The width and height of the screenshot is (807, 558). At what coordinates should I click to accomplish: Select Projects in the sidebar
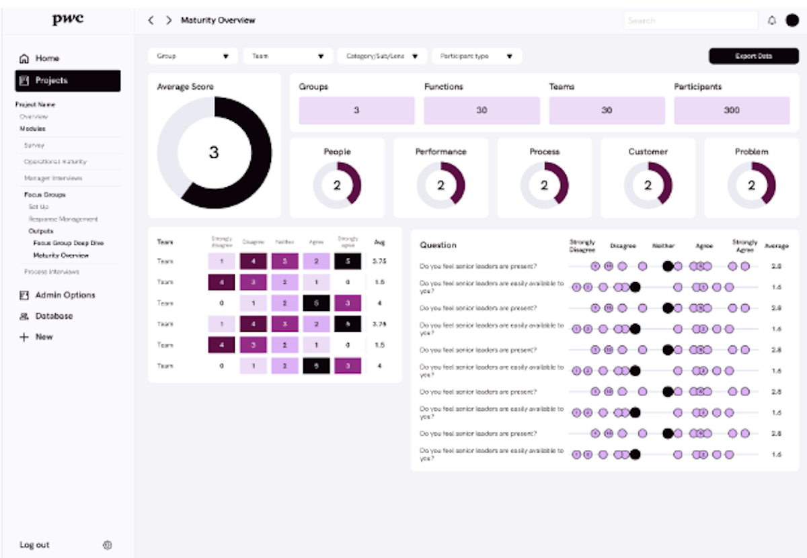(x=68, y=81)
